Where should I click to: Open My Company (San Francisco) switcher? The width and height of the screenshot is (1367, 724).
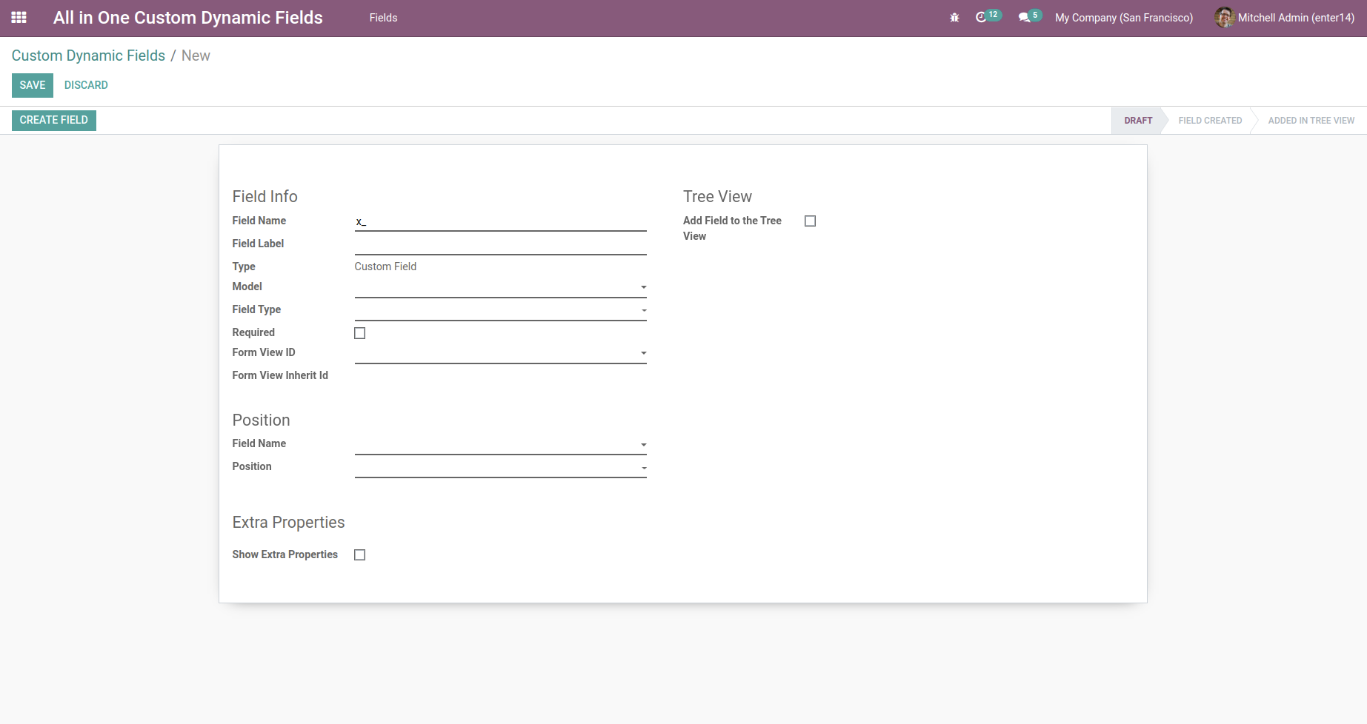click(x=1124, y=18)
